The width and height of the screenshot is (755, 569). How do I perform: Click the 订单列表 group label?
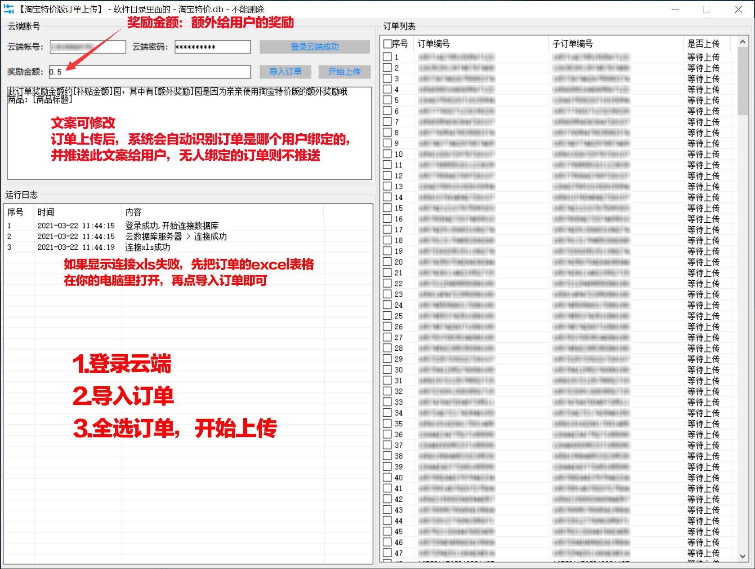(399, 26)
